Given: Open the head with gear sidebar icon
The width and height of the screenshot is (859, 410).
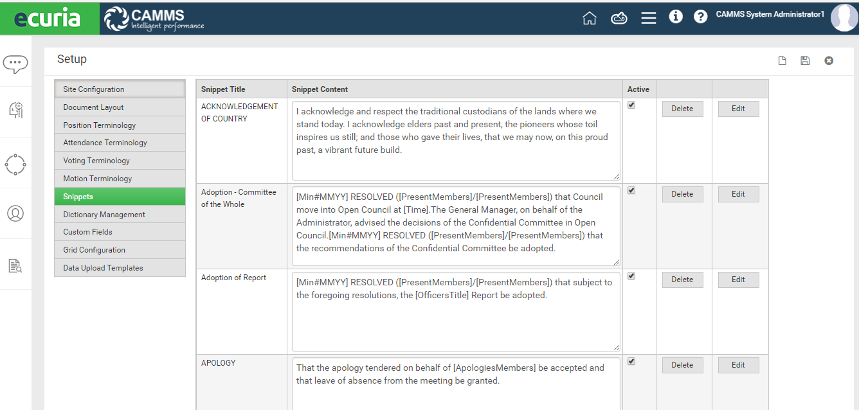Looking at the screenshot, I should [15, 110].
